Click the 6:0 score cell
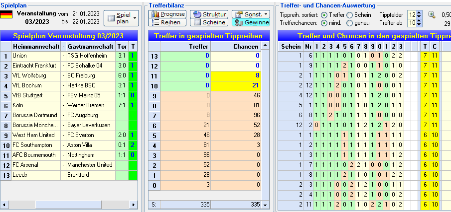This screenshot has width=451, height=212. (x=122, y=75)
